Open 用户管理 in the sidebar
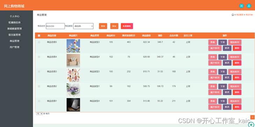This screenshot has height=127, width=255. point(14,47)
